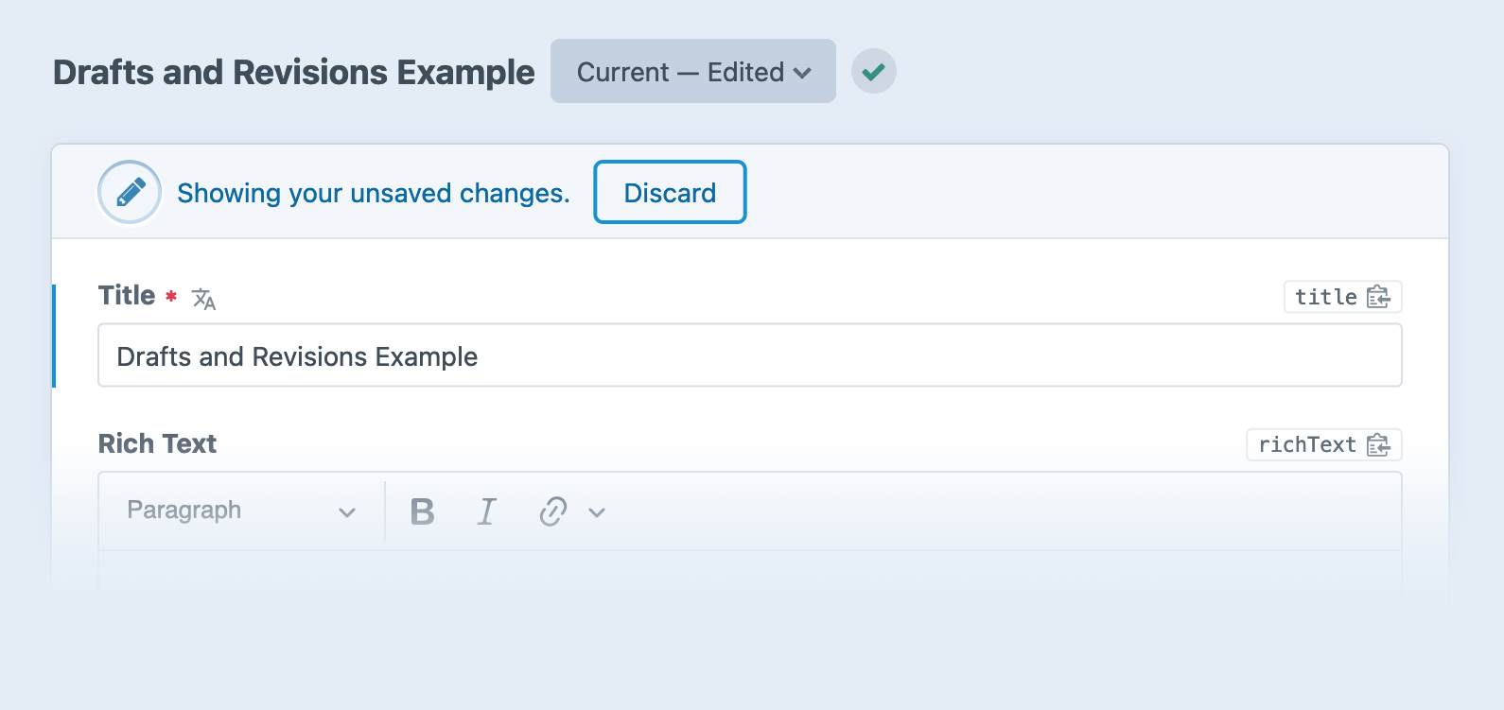The height and width of the screenshot is (710, 1504).
Task: Copy the "title" field path clipboard icon
Action: pos(1379,296)
